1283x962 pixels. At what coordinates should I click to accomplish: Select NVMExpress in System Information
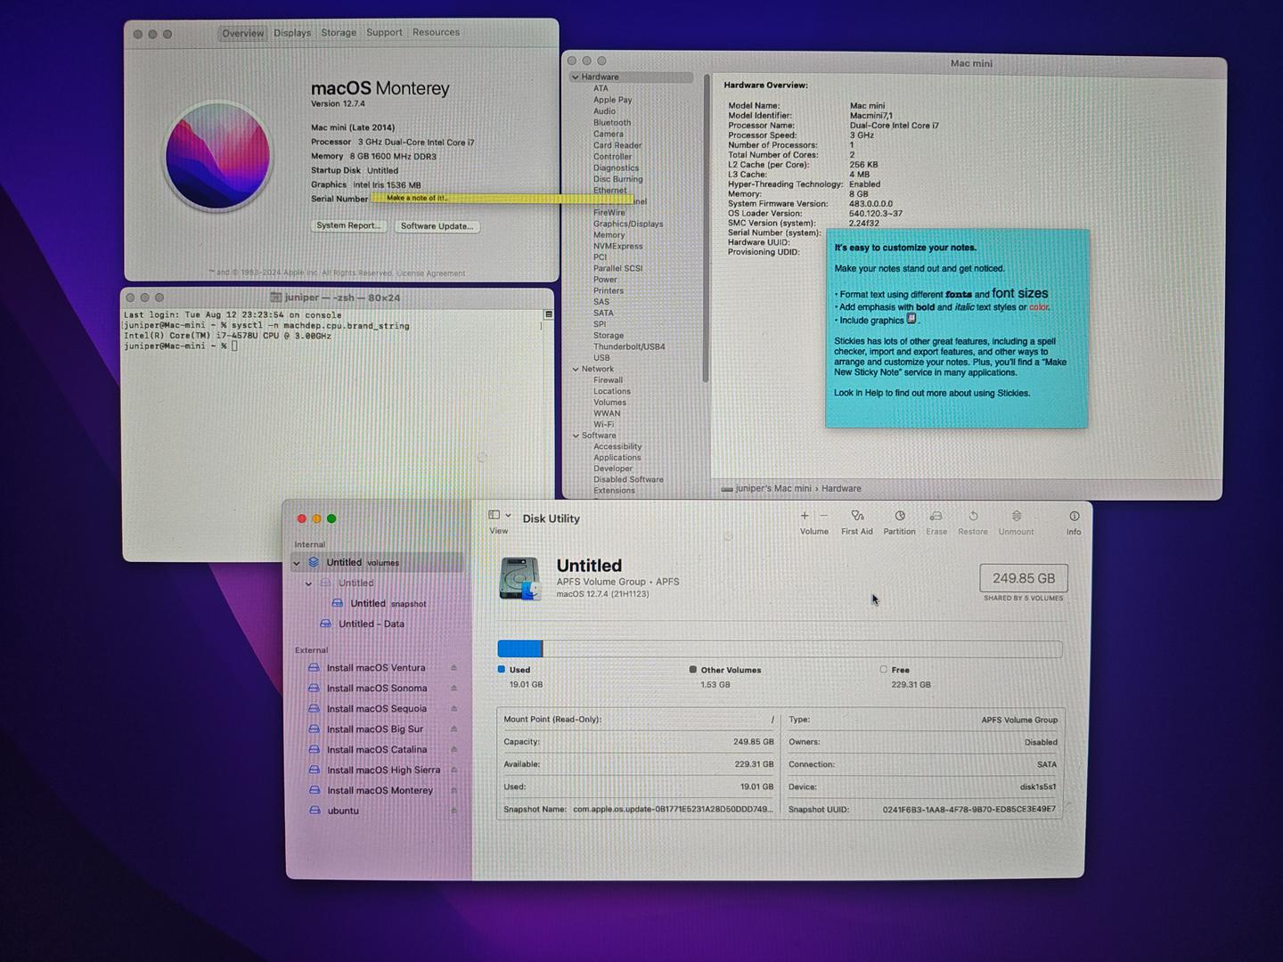tap(617, 246)
